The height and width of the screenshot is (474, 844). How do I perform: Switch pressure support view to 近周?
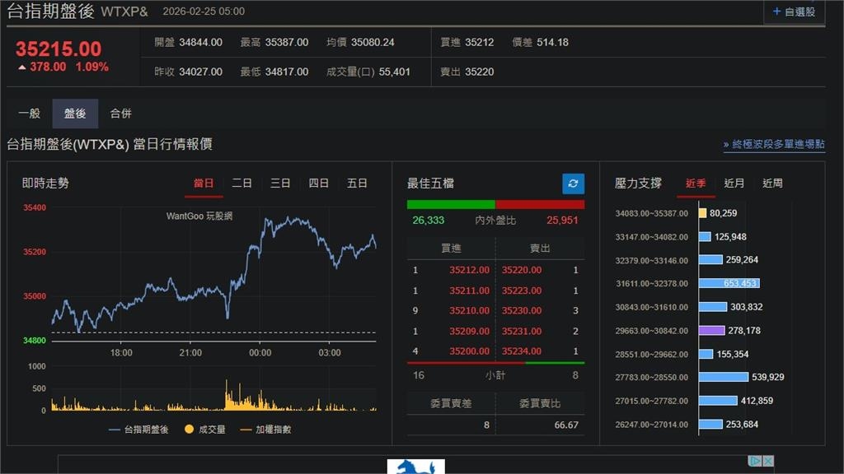tap(771, 184)
